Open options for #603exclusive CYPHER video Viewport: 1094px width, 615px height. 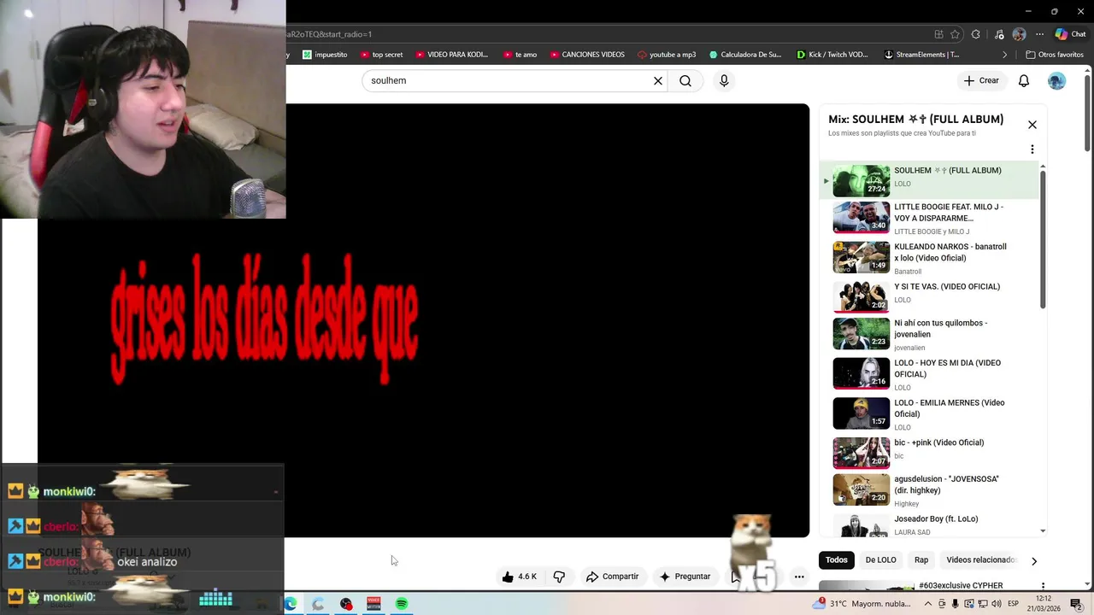1043,587
